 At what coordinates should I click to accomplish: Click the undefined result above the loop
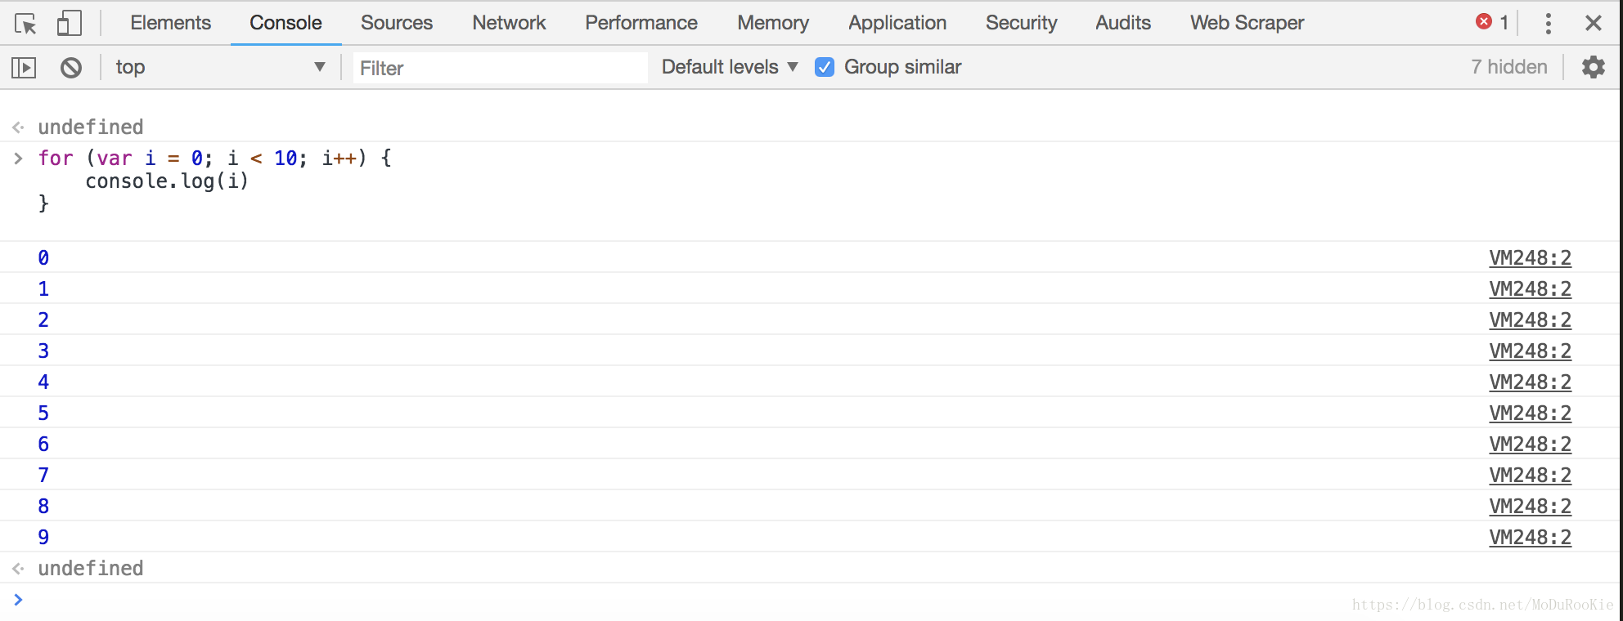point(91,127)
